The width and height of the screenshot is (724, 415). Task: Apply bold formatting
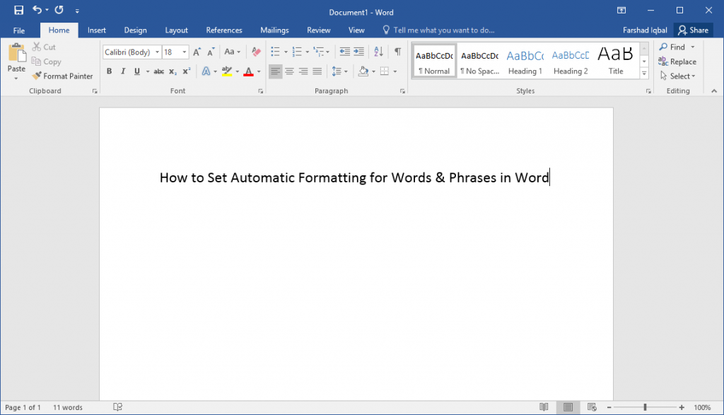point(109,71)
